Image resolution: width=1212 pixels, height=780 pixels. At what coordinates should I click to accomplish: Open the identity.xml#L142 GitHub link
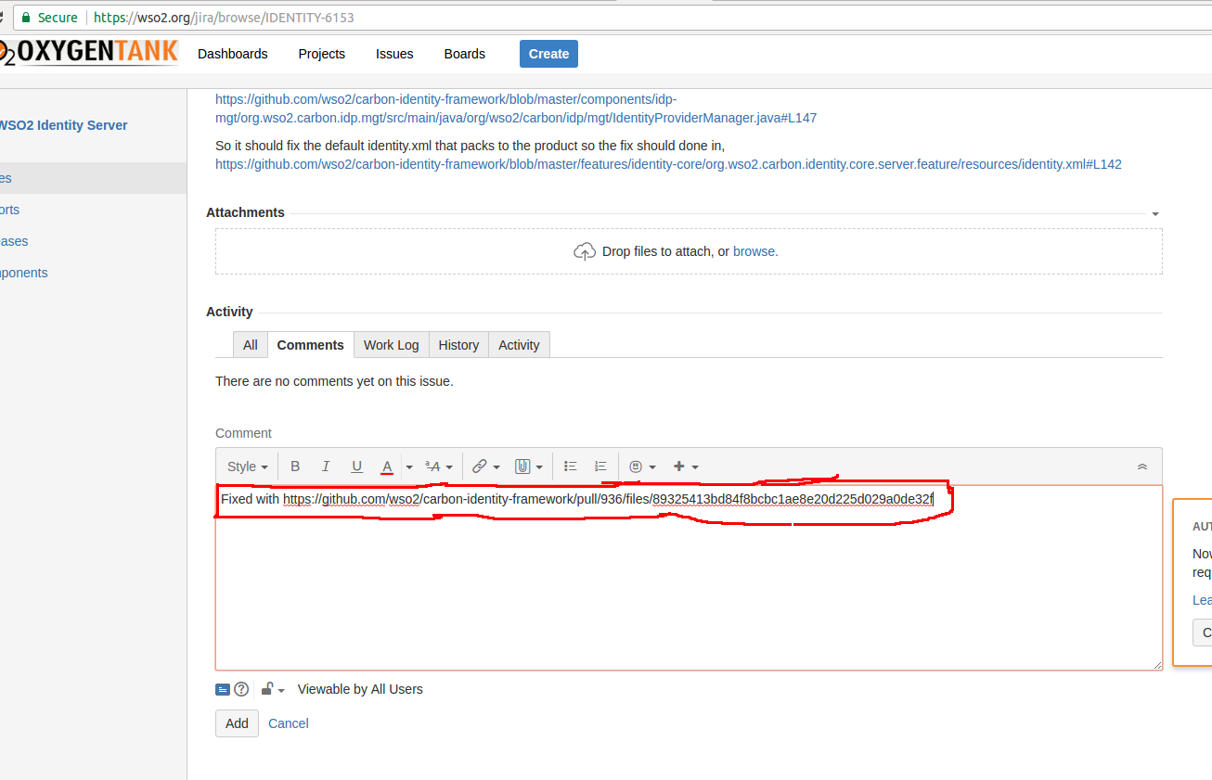pyautogui.click(x=668, y=164)
